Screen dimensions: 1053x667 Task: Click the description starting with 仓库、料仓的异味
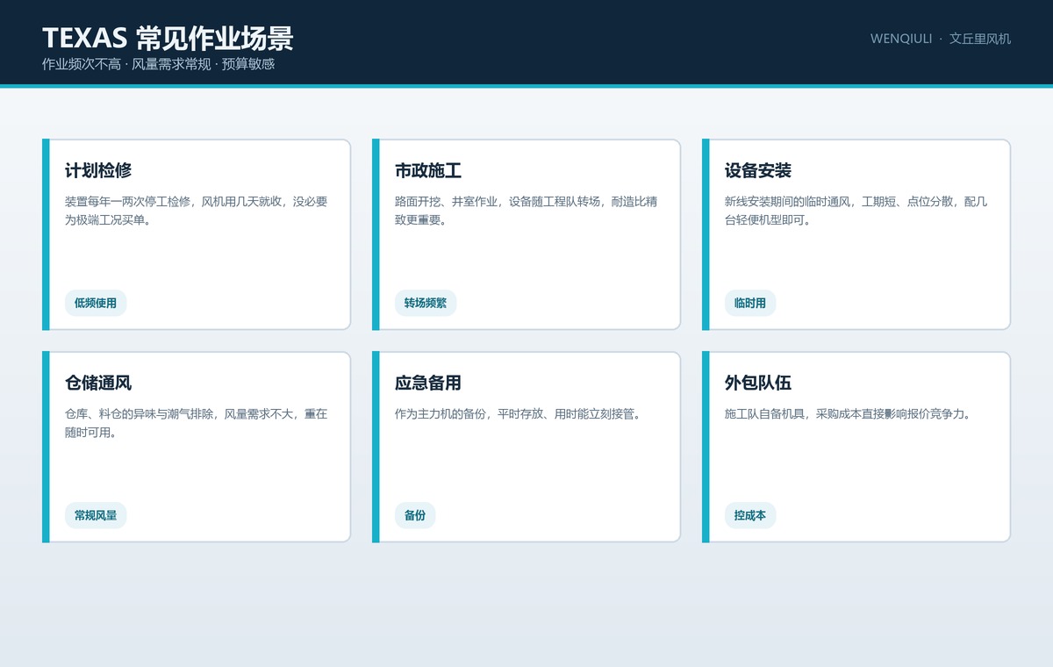(197, 423)
